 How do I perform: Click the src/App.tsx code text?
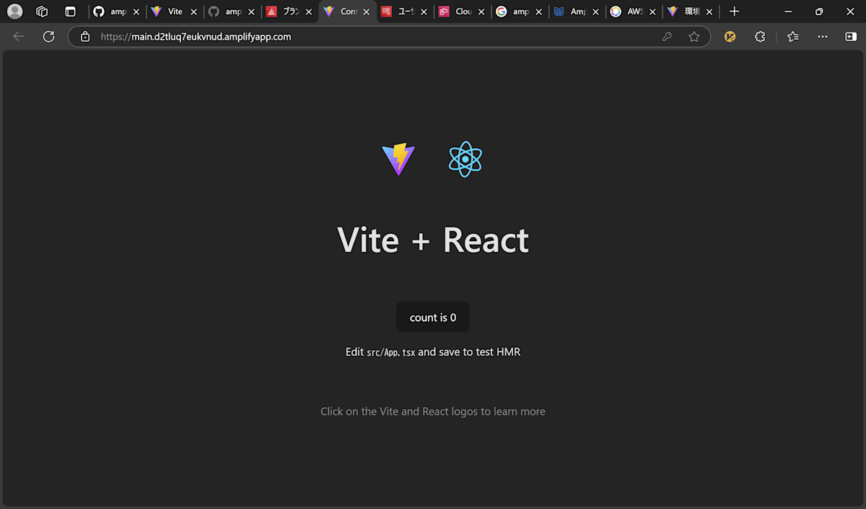coord(391,353)
